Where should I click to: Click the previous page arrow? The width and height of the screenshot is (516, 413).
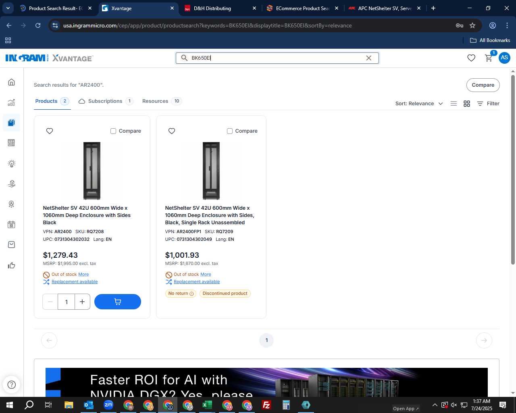coord(49,340)
